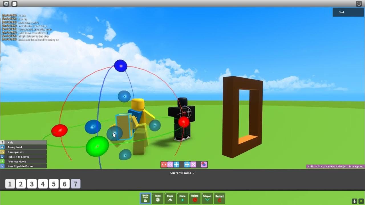365x205 pixels.
Task: Select the Paint bucket hotbar tool
Action: pos(158,198)
